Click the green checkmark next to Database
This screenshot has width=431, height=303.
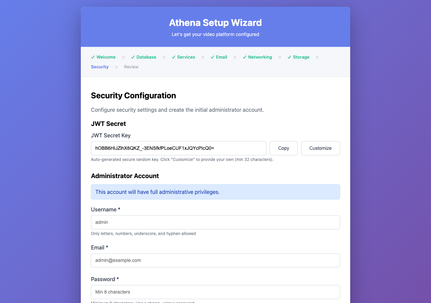pyautogui.click(x=133, y=57)
